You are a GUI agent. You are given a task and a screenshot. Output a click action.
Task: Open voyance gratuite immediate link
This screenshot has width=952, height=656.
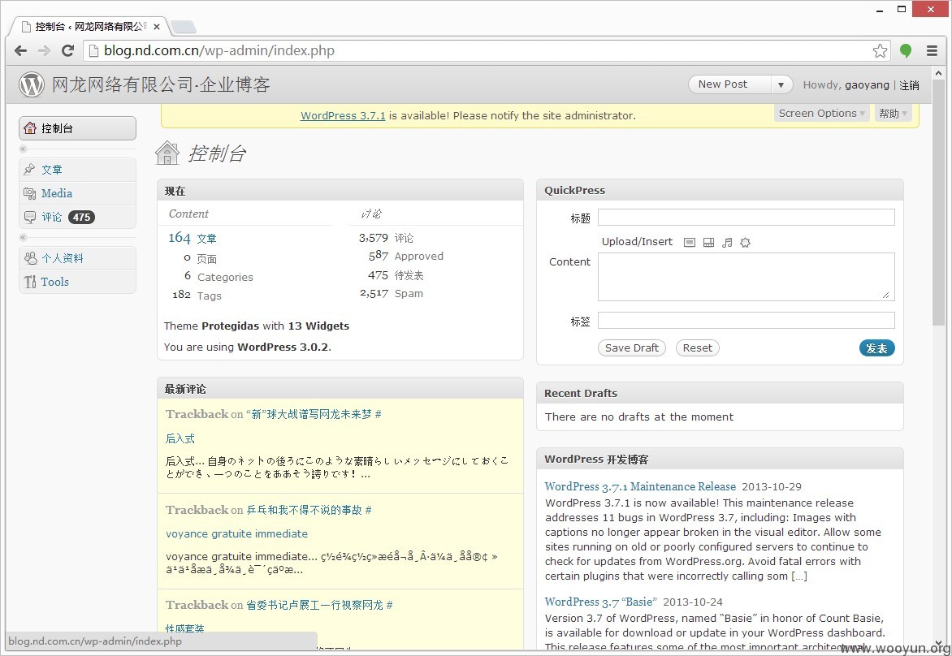237,533
